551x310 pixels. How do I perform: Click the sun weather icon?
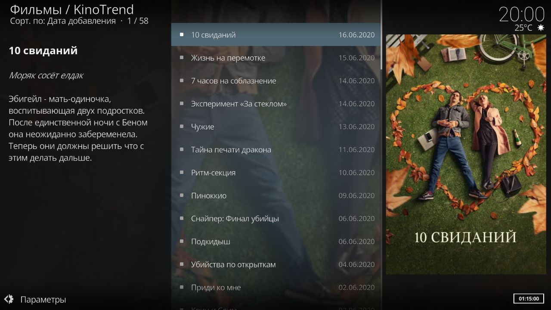pyautogui.click(x=541, y=28)
